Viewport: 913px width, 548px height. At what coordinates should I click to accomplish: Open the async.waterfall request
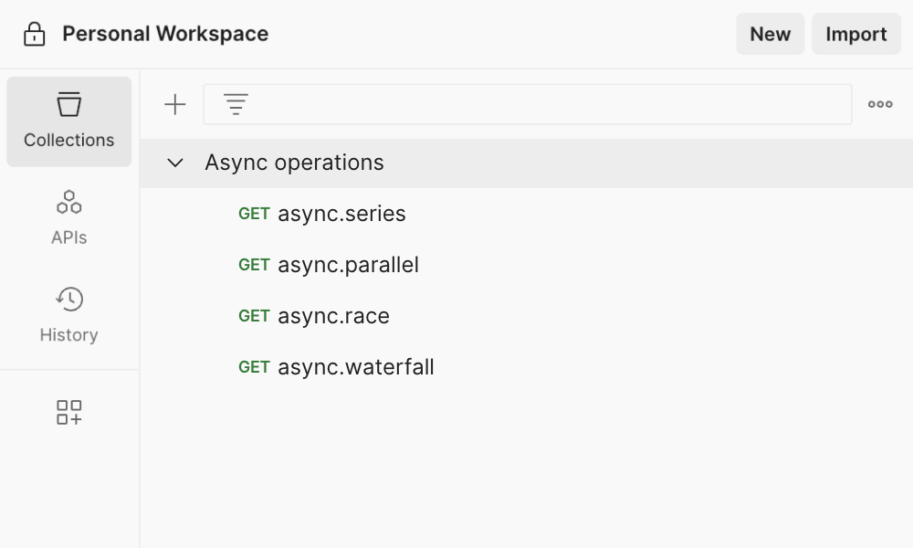point(355,367)
